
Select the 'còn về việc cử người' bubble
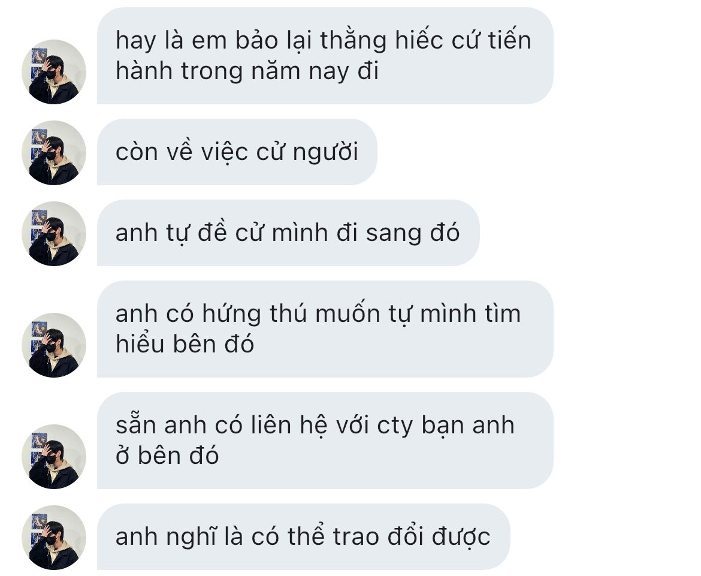(x=237, y=152)
